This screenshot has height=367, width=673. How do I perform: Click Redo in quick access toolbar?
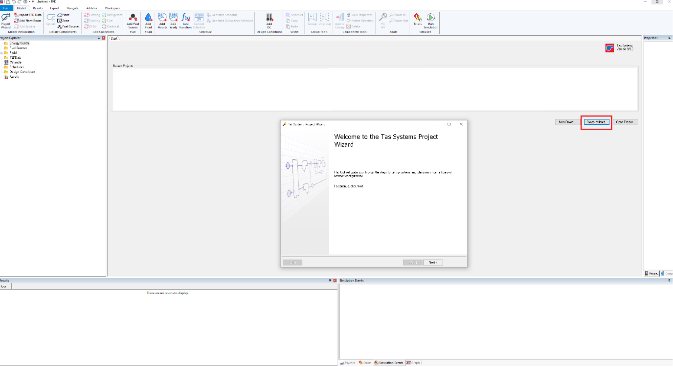click(x=19, y=2)
